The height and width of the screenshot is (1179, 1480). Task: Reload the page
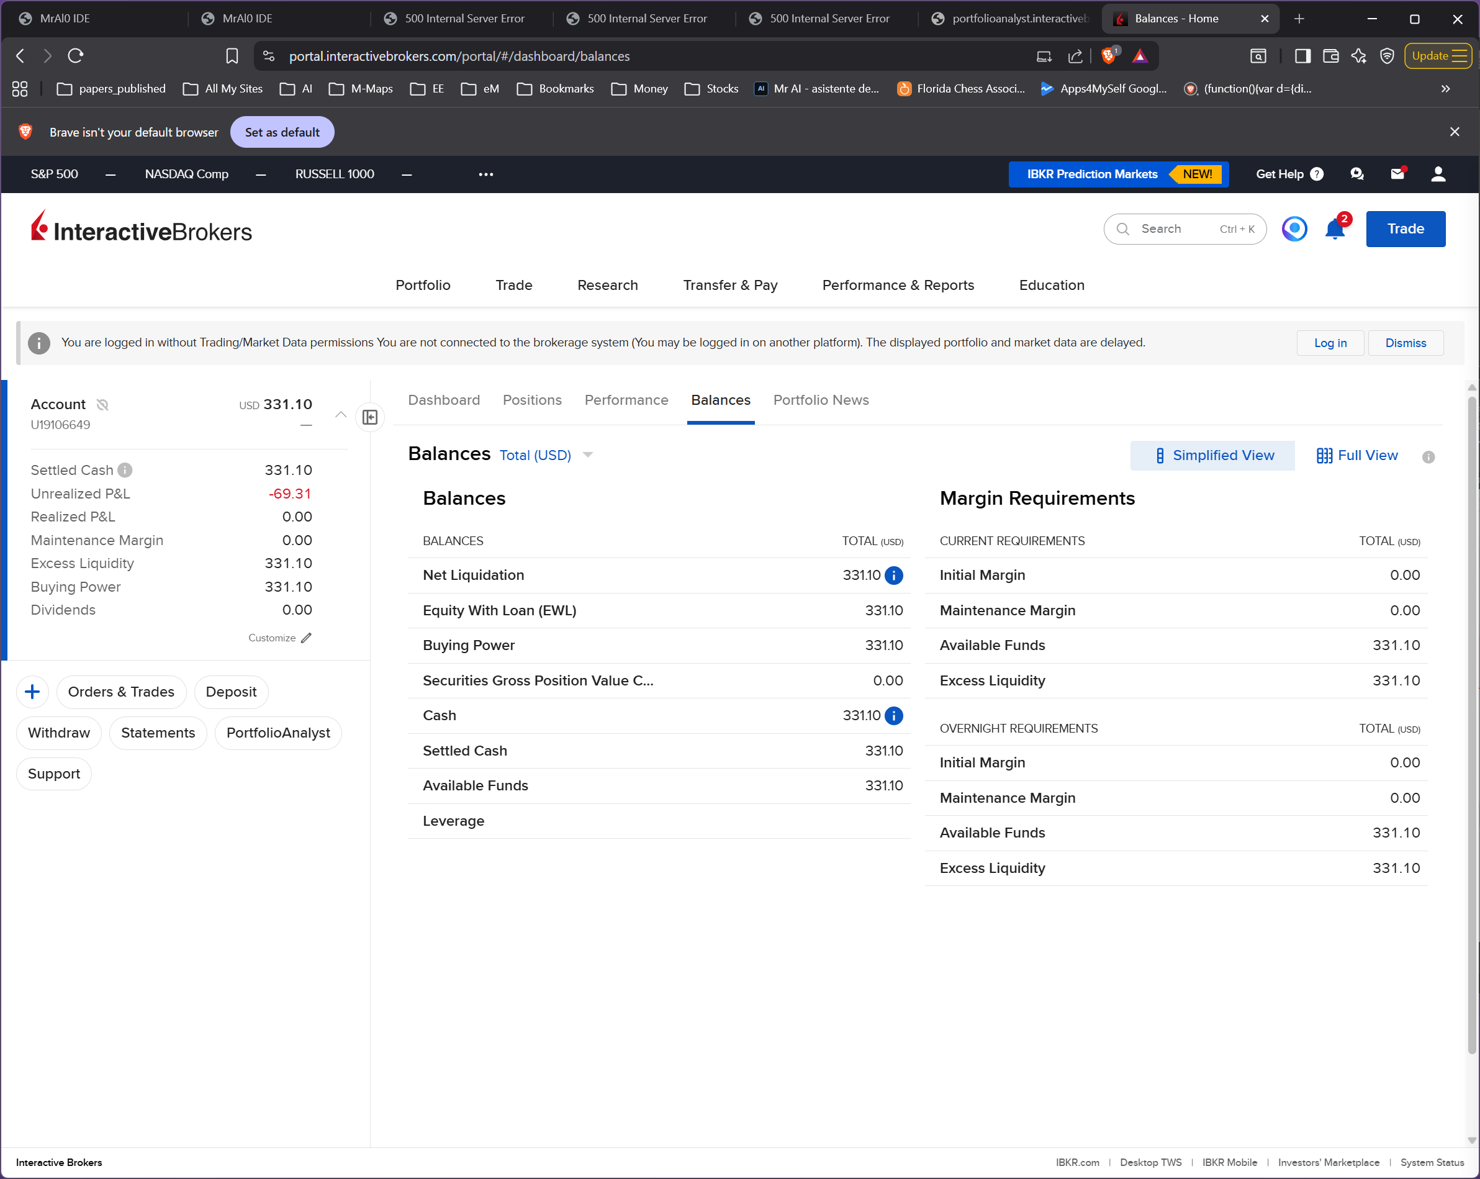pyautogui.click(x=76, y=56)
